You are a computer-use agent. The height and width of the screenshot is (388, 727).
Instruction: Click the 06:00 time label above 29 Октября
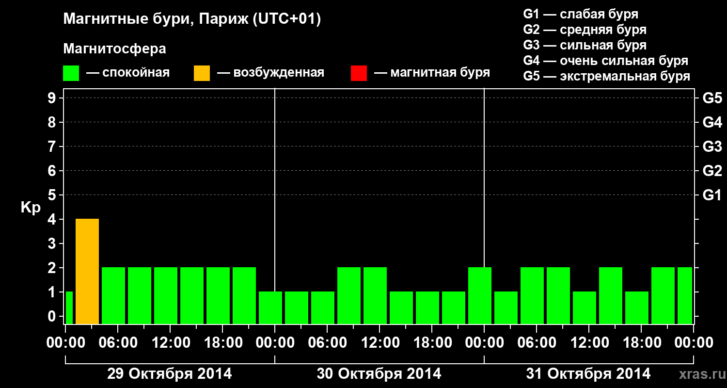pos(118,342)
